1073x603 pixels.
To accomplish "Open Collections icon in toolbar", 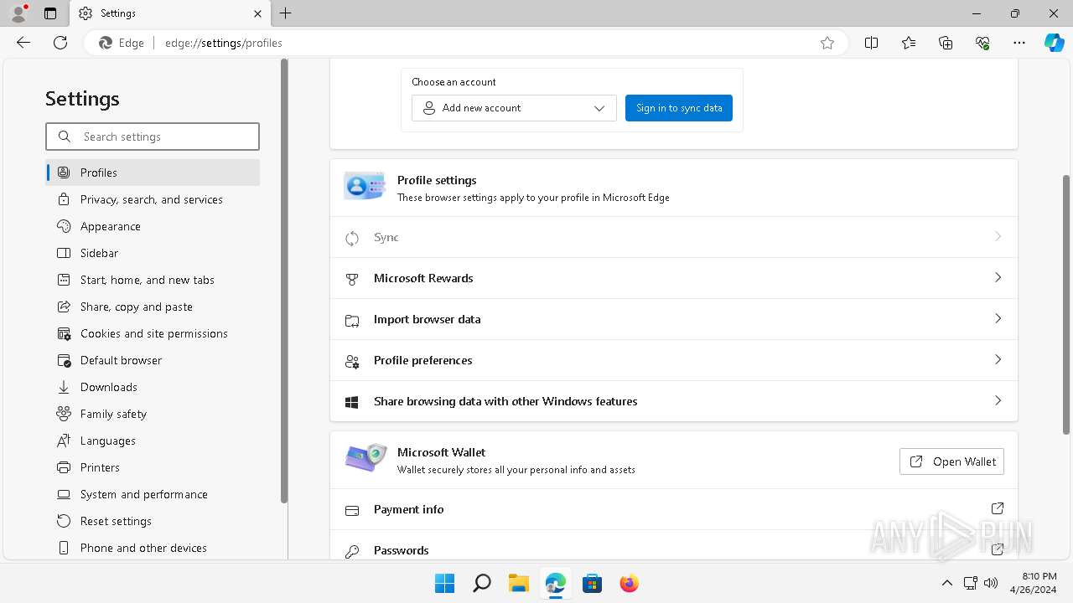I will [x=946, y=43].
